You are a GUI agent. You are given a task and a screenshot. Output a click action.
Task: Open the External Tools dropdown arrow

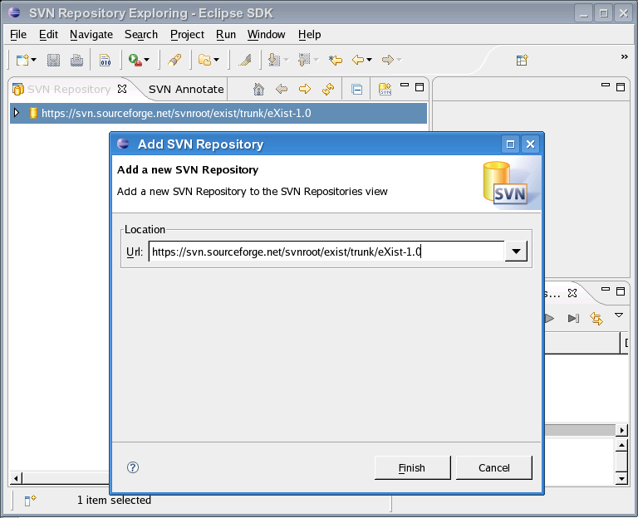pyautogui.click(x=146, y=60)
